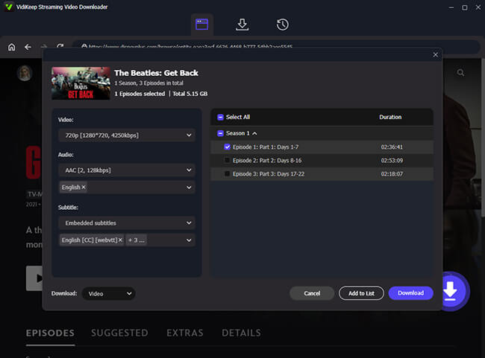This screenshot has height=358, width=485.
Task: Open the Embedded subtitles dropdown
Action: point(127,223)
